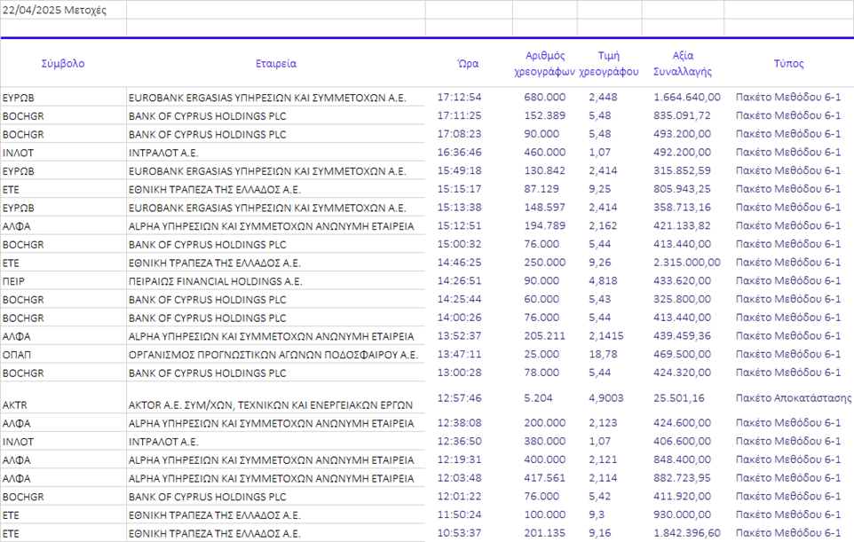The image size is (854, 542).
Task: Select the Πακέτο Αποκατάστασης type cell
Action: [x=793, y=398]
